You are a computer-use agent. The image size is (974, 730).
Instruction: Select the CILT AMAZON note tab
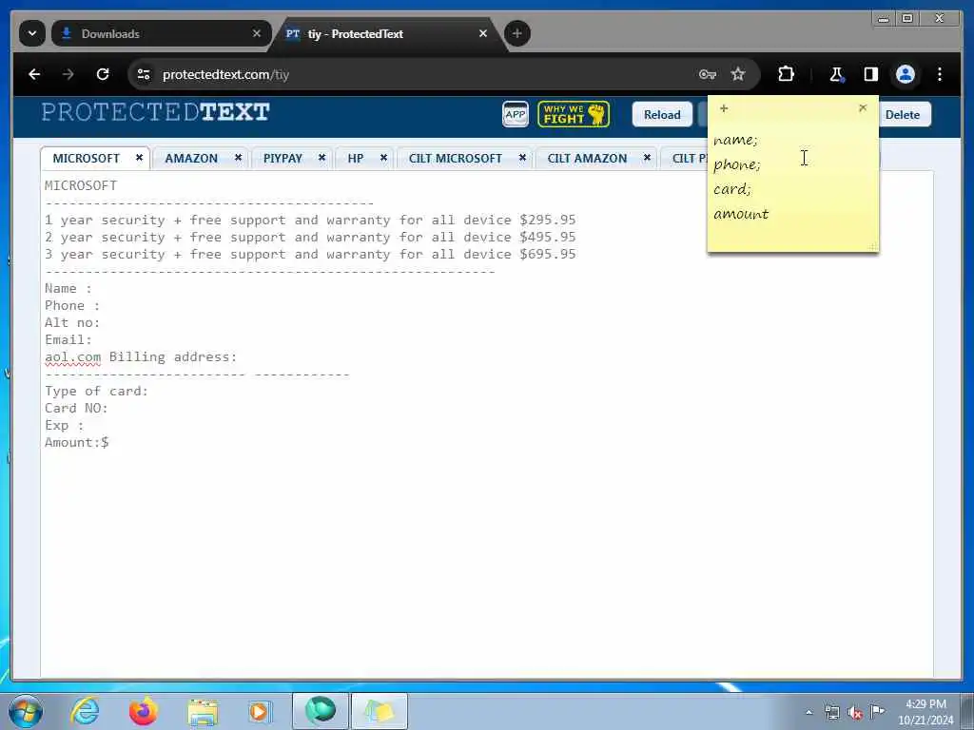[587, 159]
